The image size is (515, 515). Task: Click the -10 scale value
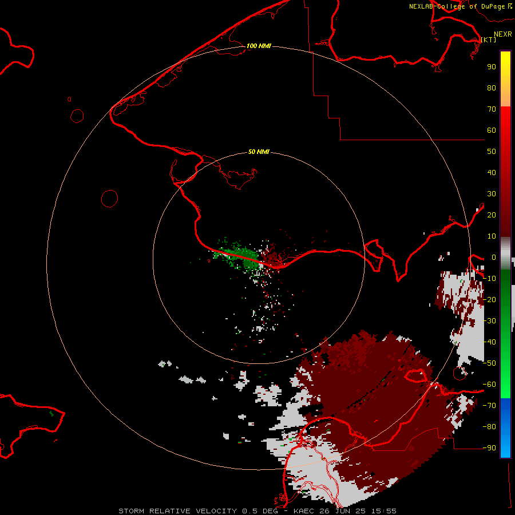[489, 279]
